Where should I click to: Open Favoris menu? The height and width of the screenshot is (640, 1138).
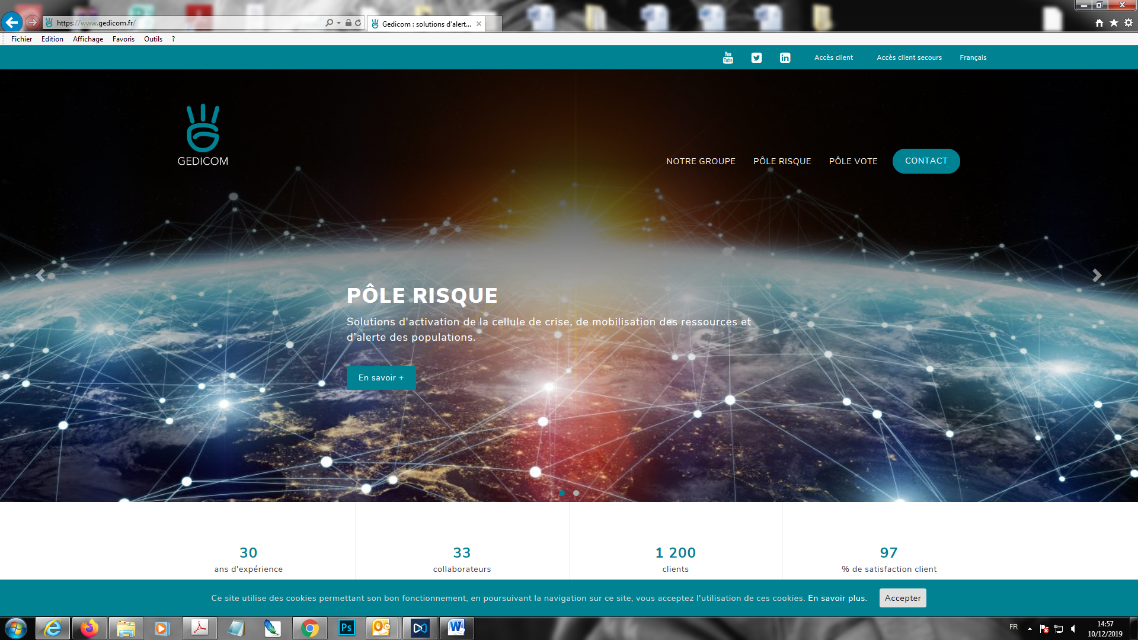[x=123, y=39]
